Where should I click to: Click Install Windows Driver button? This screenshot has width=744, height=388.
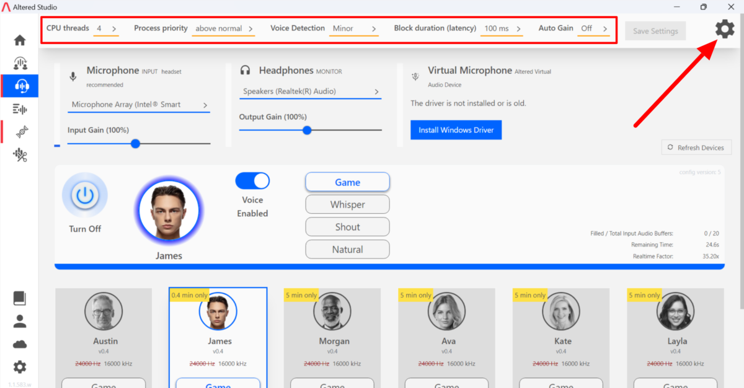coord(456,130)
